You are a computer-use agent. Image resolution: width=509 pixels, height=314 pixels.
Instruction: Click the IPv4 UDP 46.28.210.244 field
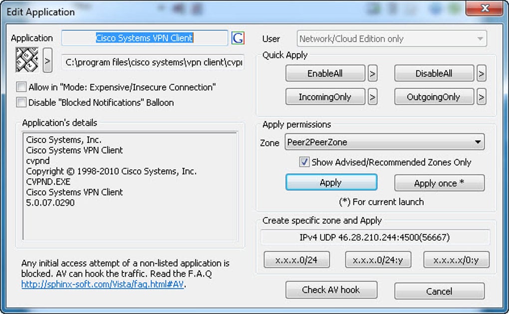(x=375, y=237)
